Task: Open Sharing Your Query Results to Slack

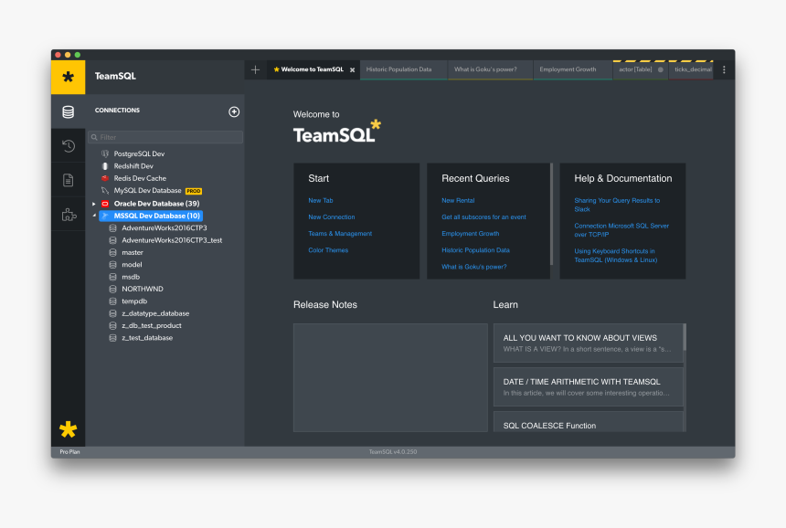Action: point(617,205)
